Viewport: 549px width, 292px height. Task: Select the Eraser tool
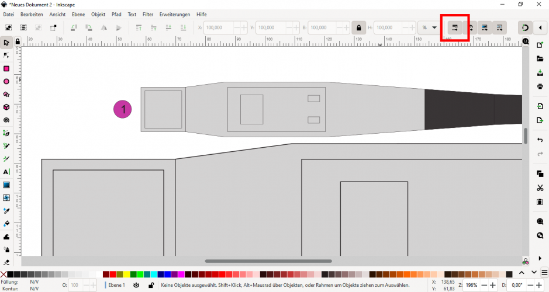point(6,262)
